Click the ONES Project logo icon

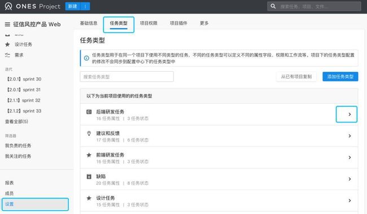coord(8,6)
